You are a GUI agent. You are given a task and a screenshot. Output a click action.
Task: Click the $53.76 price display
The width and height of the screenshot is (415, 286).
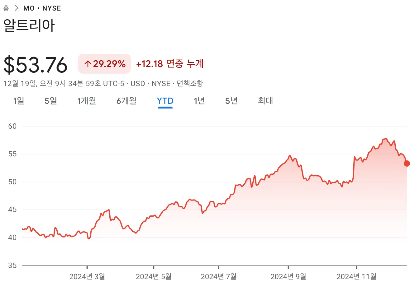point(35,64)
